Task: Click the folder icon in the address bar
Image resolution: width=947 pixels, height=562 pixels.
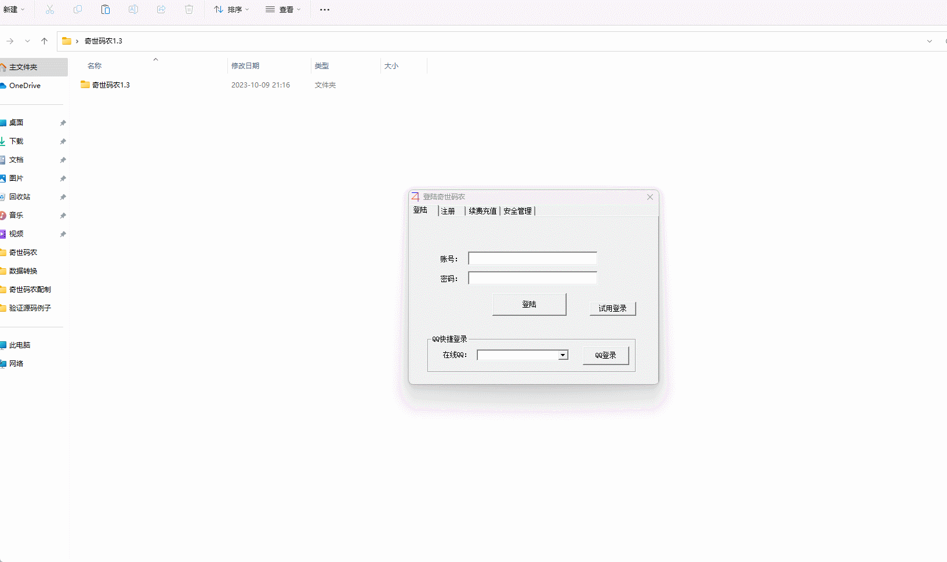Action: pyautogui.click(x=67, y=41)
